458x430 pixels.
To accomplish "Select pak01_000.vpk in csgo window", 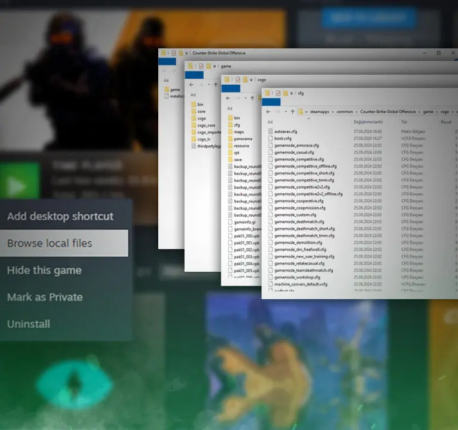I will (x=244, y=236).
